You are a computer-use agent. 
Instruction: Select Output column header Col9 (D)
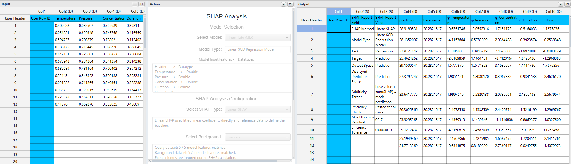(x=530, y=11)
